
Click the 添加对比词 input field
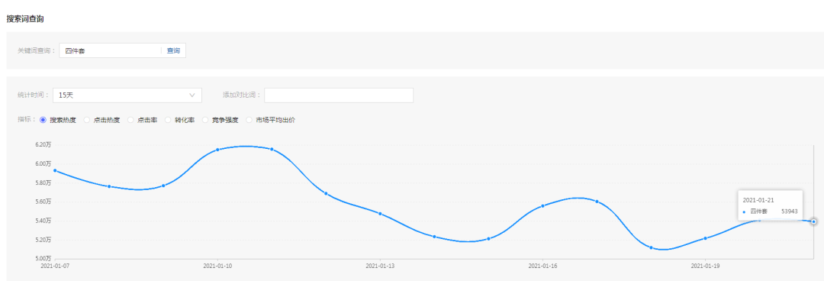pos(339,95)
